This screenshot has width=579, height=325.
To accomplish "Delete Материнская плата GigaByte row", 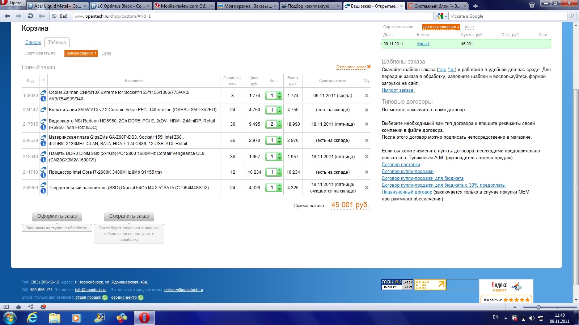I will [367, 140].
